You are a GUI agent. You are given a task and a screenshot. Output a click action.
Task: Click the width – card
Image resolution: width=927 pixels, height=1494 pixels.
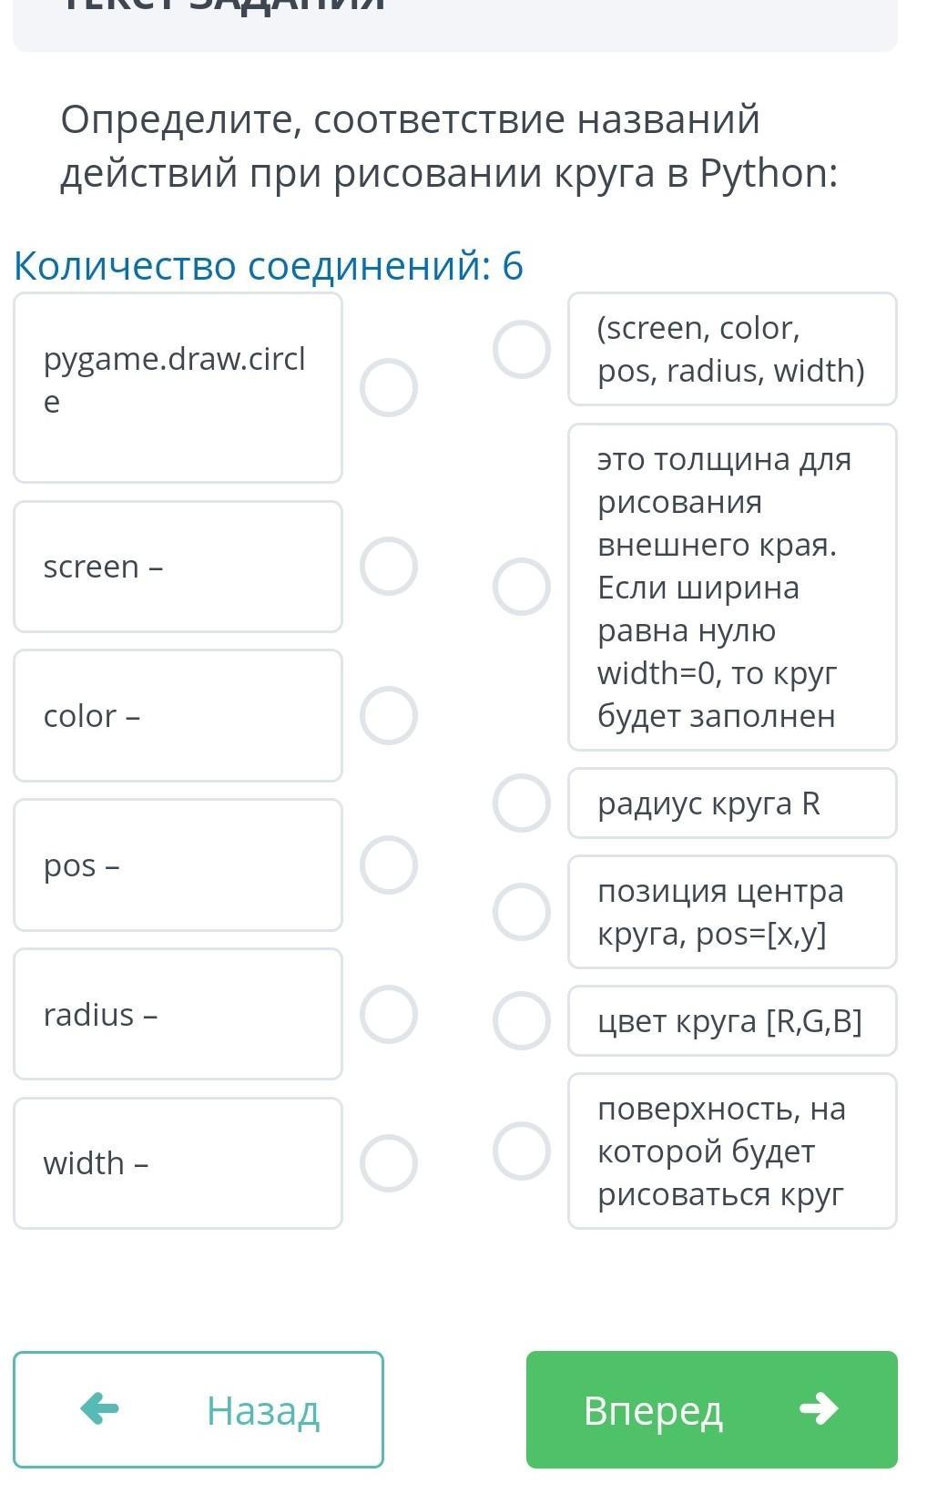[178, 1163]
